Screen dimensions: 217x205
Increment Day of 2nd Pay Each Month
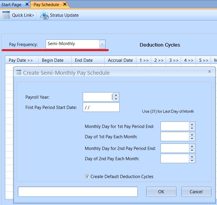192,157
